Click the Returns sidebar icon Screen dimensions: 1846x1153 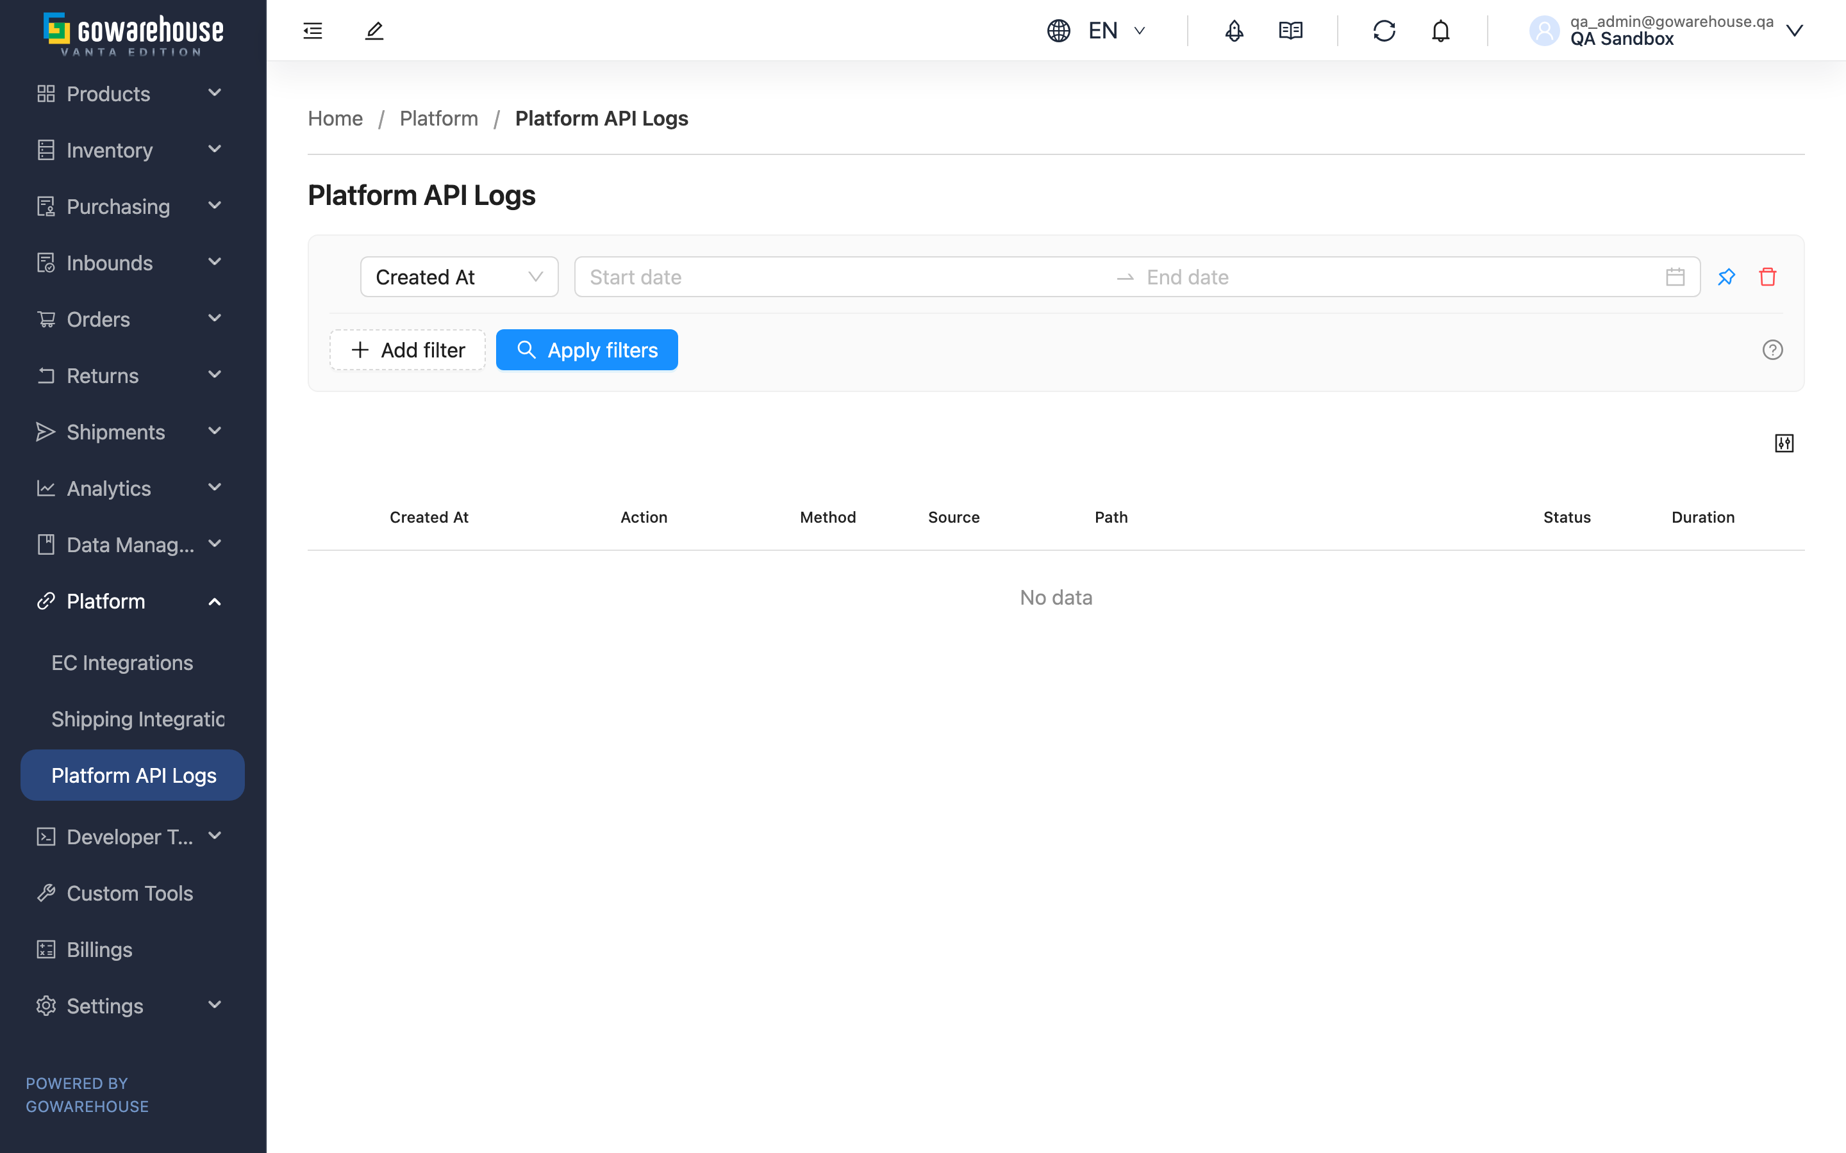[x=47, y=376]
